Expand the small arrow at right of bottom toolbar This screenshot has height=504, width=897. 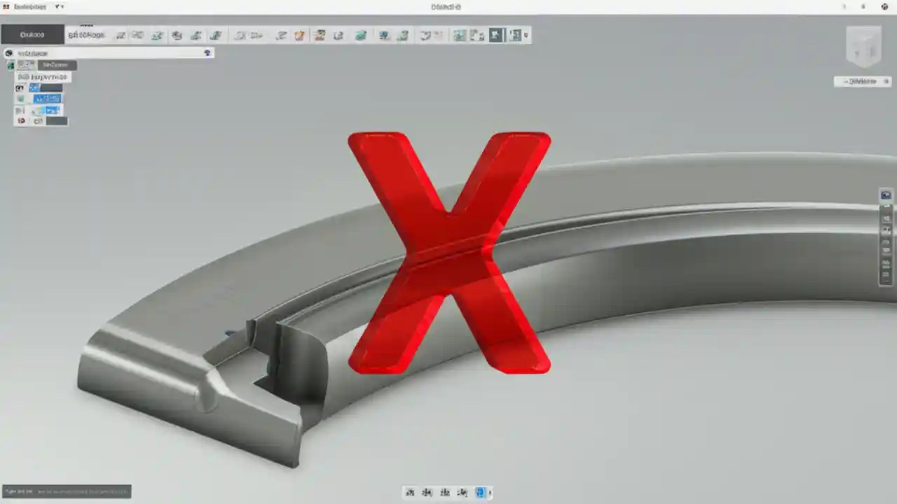[x=491, y=493]
